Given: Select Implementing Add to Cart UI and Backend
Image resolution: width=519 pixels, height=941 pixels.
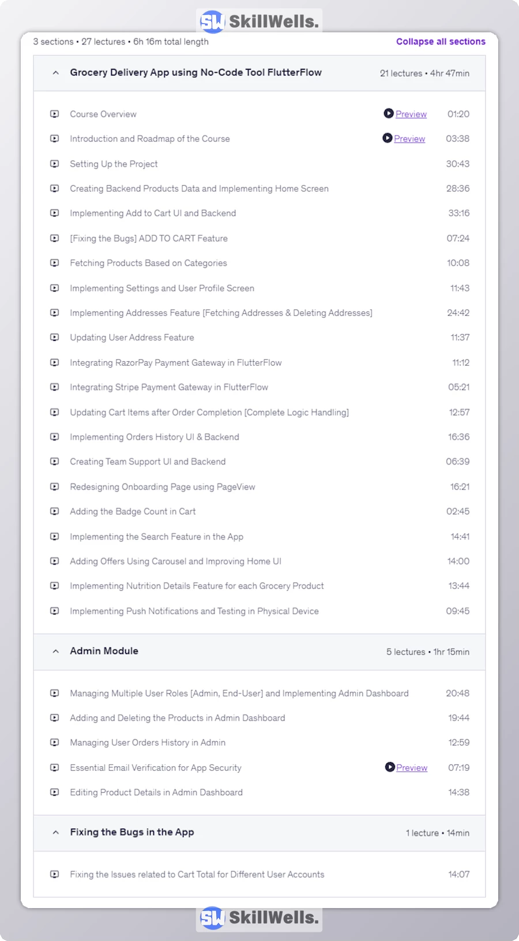Looking at the screenshot, I should tap(153, 213).
